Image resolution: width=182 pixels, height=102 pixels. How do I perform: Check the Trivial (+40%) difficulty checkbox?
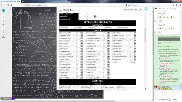(60, 28)
